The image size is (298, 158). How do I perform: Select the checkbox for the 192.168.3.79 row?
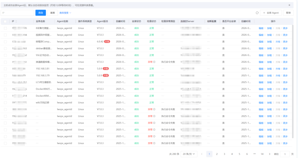[5, 75]
